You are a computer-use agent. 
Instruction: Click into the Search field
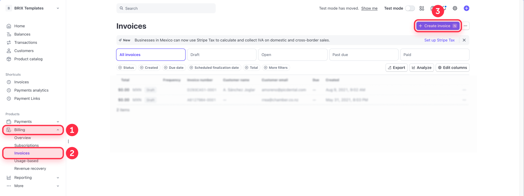(166, 8)
